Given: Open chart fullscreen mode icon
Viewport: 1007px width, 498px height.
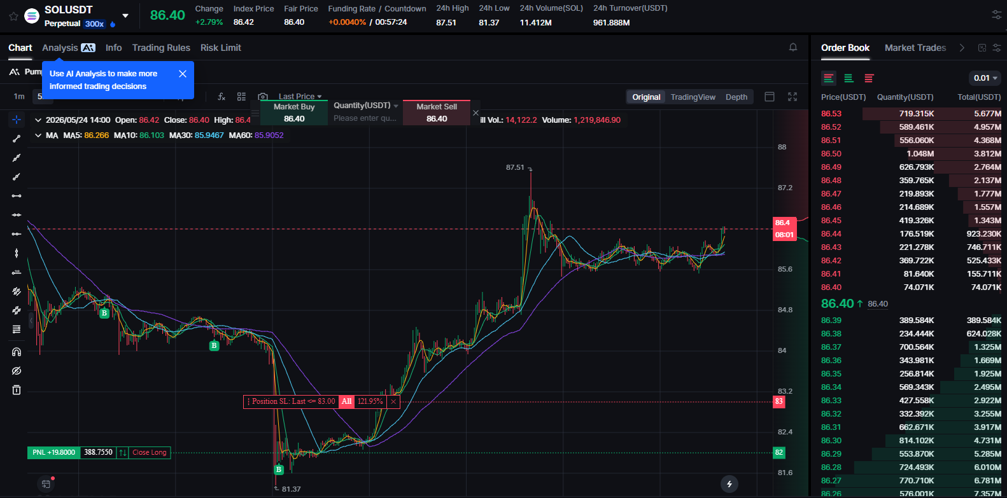Looking at the screenshot, I should click(792, 97).
